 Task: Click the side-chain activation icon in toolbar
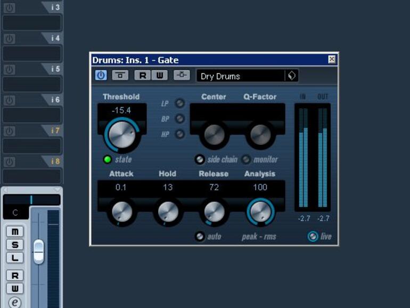[182, 76]
